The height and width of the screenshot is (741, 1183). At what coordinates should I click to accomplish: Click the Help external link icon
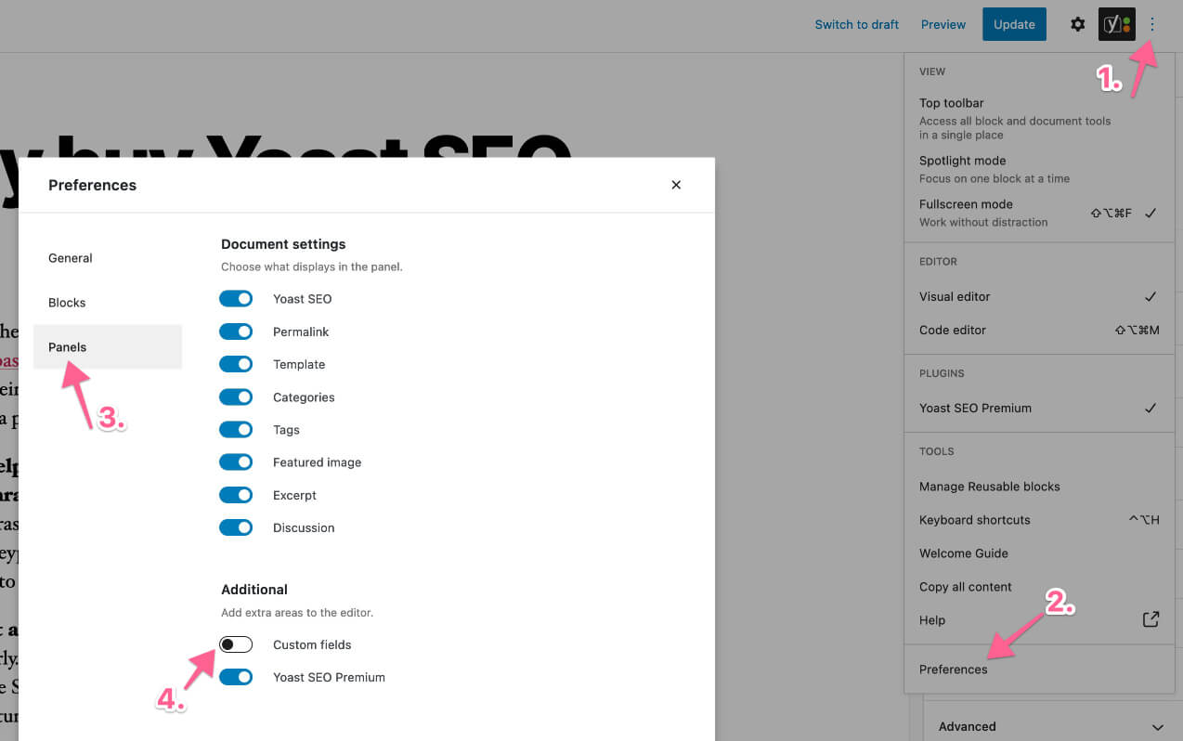click(x=1150, y=619)
